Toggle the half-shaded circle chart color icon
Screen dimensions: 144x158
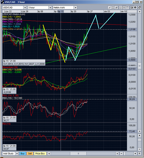pyautogui.click(x=132, y=8)
